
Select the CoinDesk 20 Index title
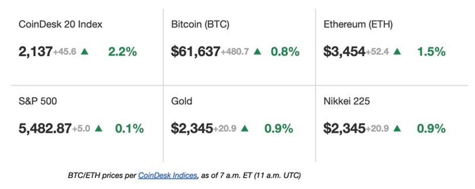point(61,24)
